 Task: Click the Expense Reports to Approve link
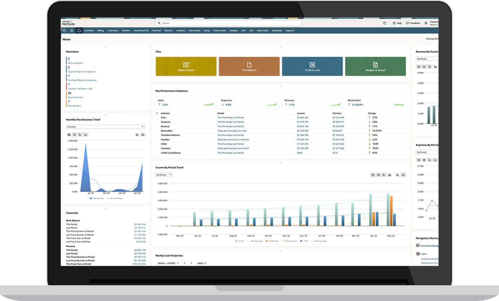click(82, 72)
